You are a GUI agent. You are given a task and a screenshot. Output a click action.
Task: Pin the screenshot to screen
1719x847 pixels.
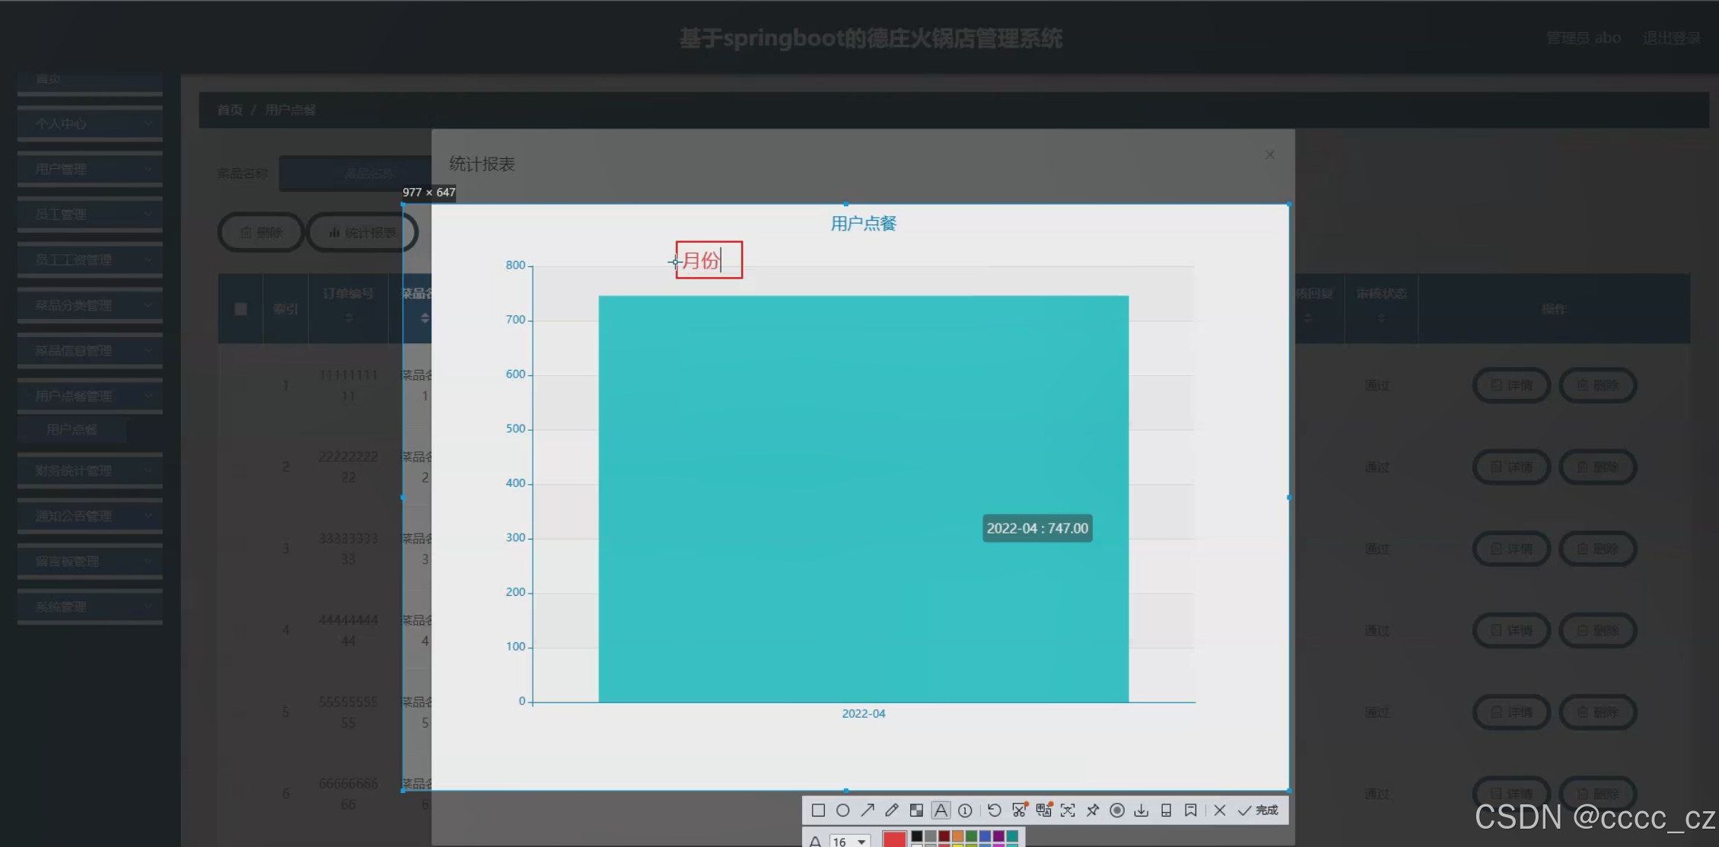point(1093,810)
